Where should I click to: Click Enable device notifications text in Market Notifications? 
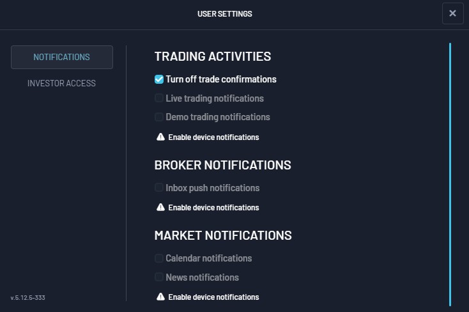213,297
